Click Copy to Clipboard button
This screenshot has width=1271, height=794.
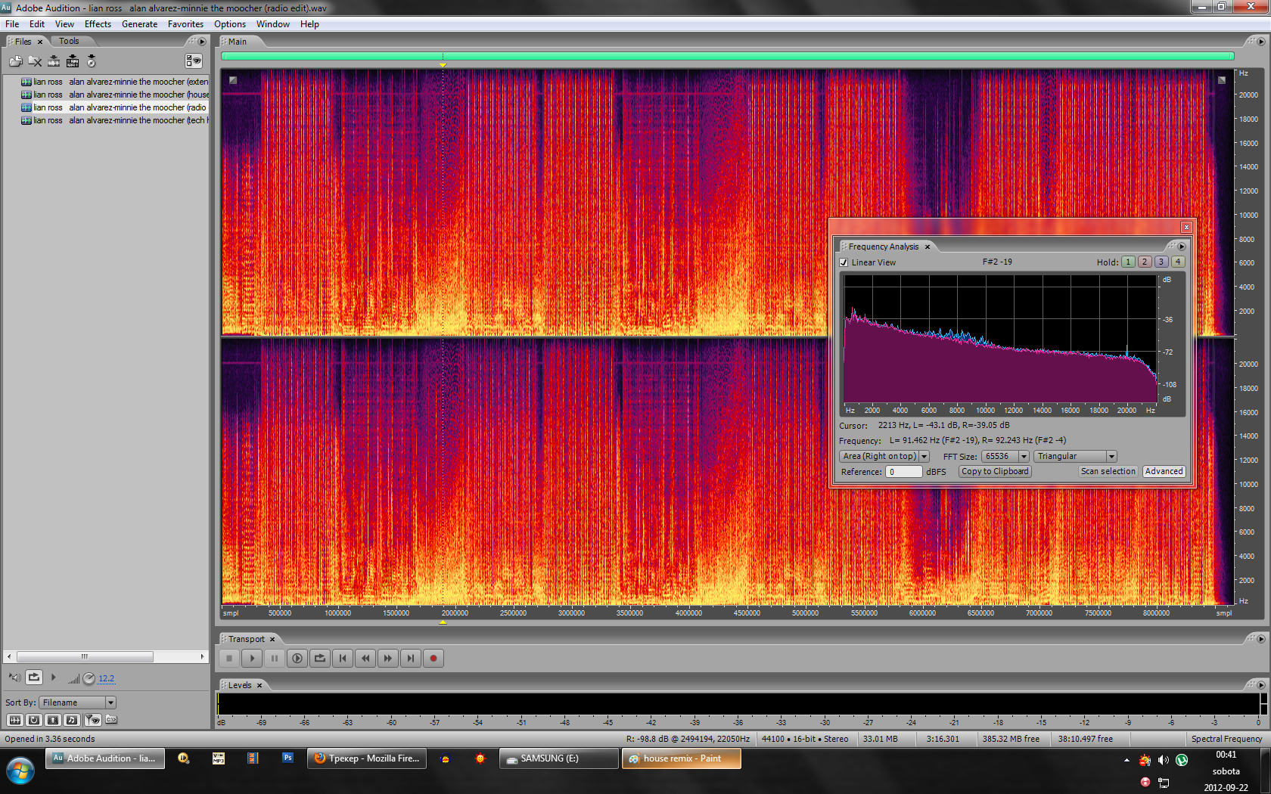tap(995, 471)
